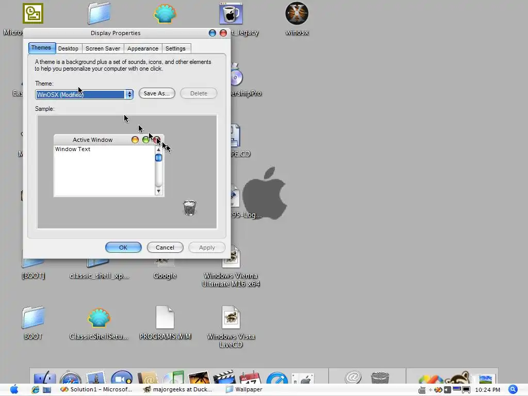Open the winosx desktop icon
This screenshot has width=528, height=396.
pos(296,14)
